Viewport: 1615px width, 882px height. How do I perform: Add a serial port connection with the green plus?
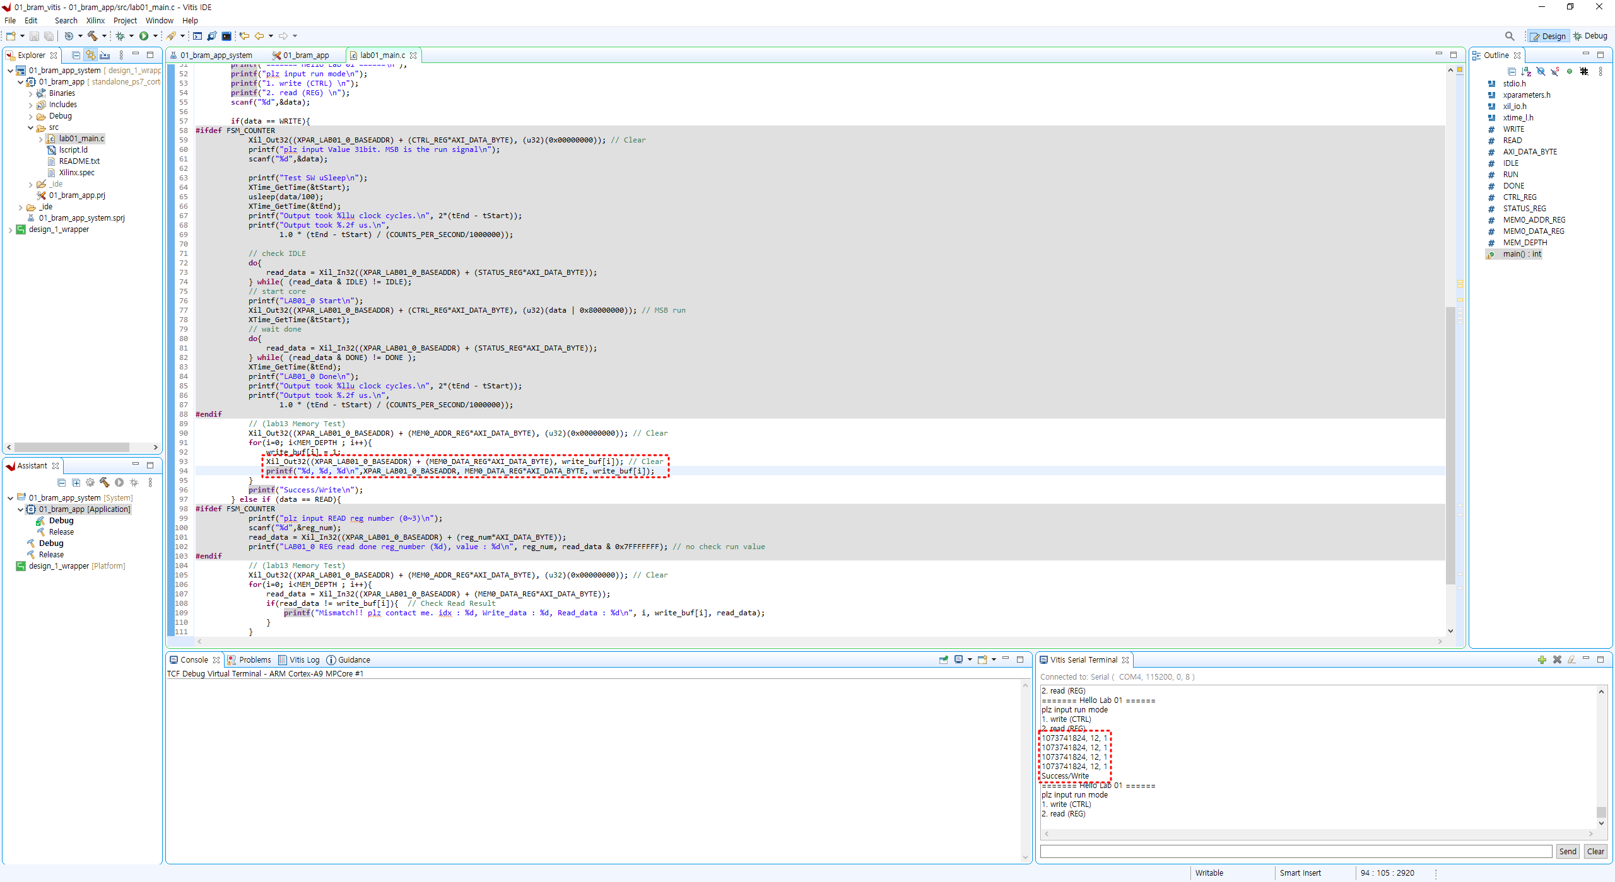(1541, 659)
